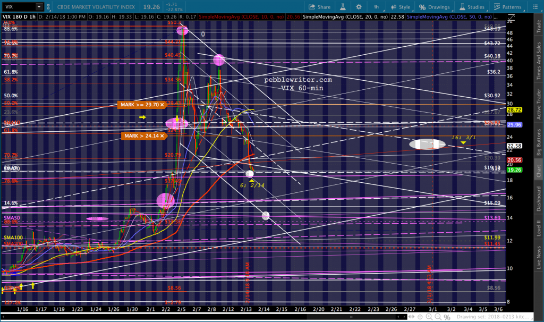Remove the MARK > 24.14 alert
This screenshot has width=544, height=322.
[x=164, y=136]
